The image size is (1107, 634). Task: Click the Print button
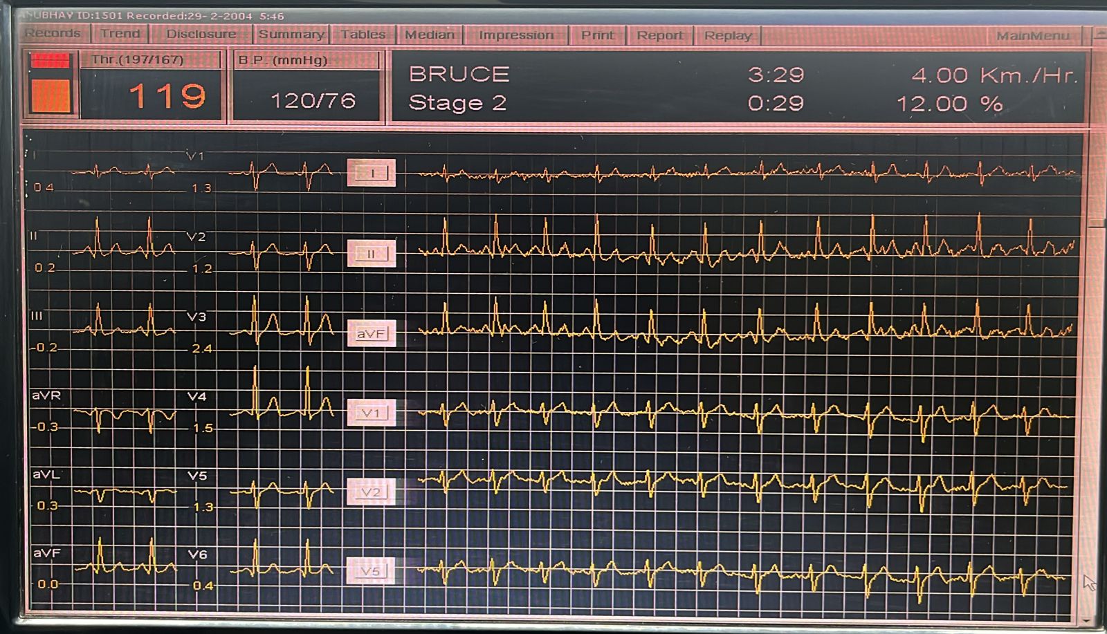pyautogui.click(x=597, y=35)
